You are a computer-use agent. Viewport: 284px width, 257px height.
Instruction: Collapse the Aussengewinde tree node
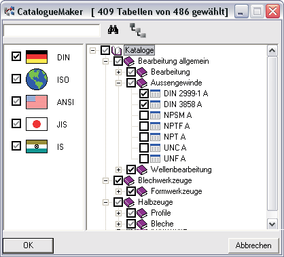(118, 83)
